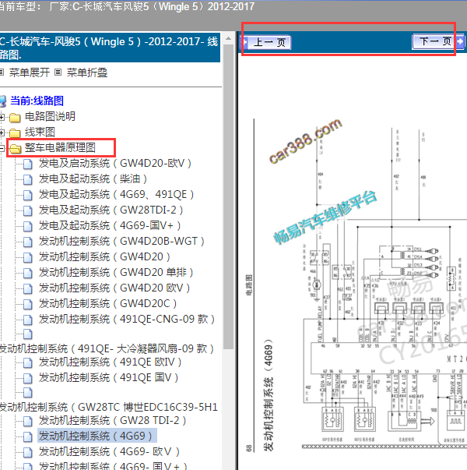Expand the 线束图 folder plus box
The image size is (467, 470).
(x=2, y=133)
